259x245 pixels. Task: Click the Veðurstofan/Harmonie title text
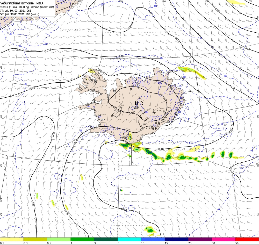(17, 3)
